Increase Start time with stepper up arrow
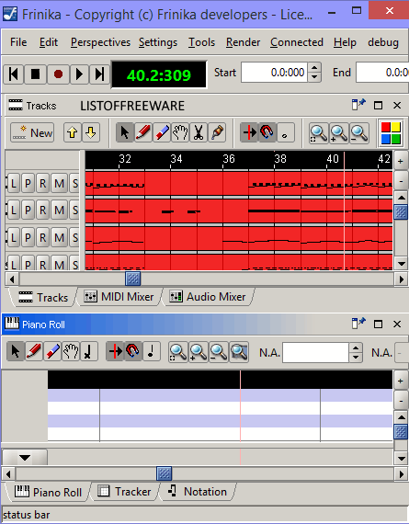This screenshot has width=409, height=524. [x=314, y=68]
